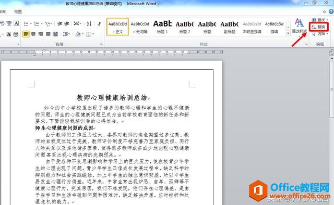Click the 选择 select cursor icon
Viewport: 334px width, 205px height.
(314, 34)
